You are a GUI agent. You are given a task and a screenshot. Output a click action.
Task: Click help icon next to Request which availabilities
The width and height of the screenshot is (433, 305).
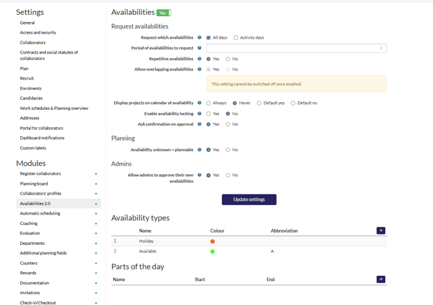pos(200,37)
